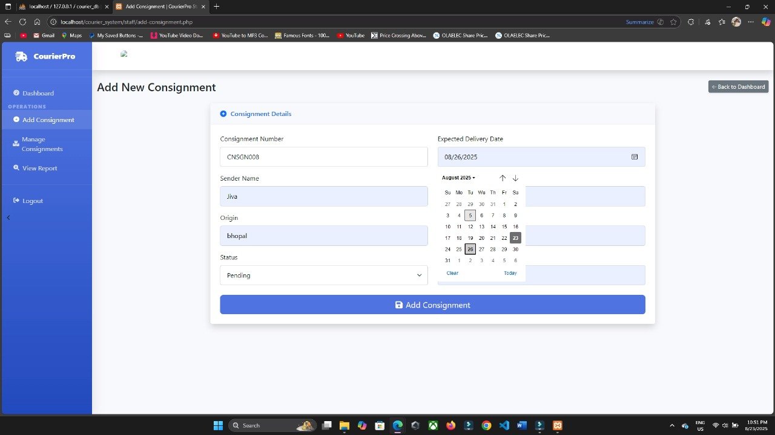This screenshot has height=435, width=775.
Task: Click the Back to Dashboard button
Action: (x=738, y=87)
